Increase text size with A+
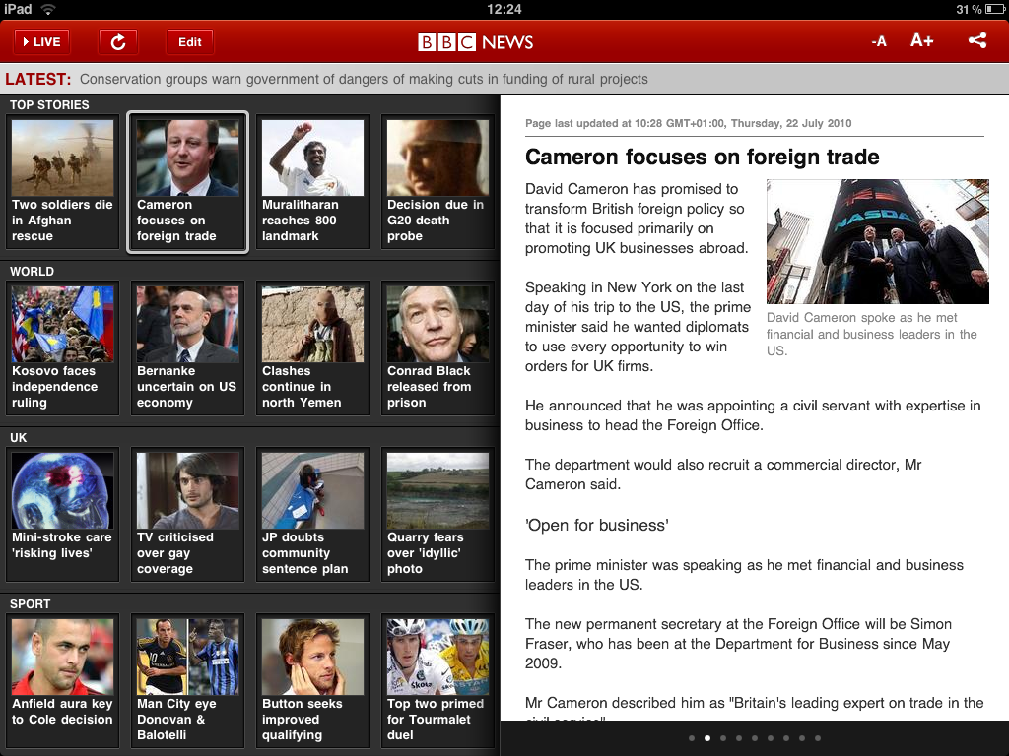Screen dimensions: 1009x756 click(x=921, y=41)
